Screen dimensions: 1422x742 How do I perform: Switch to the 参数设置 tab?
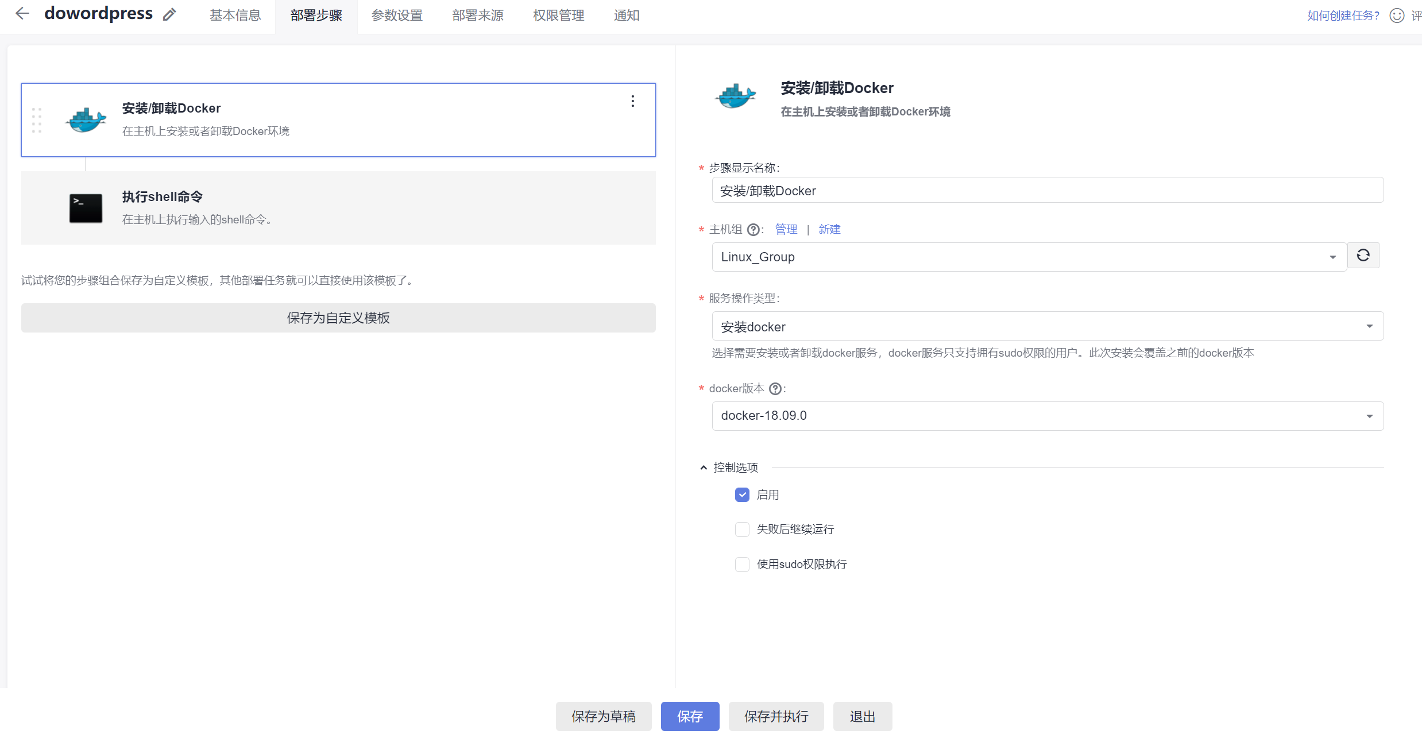click(397, 16)
